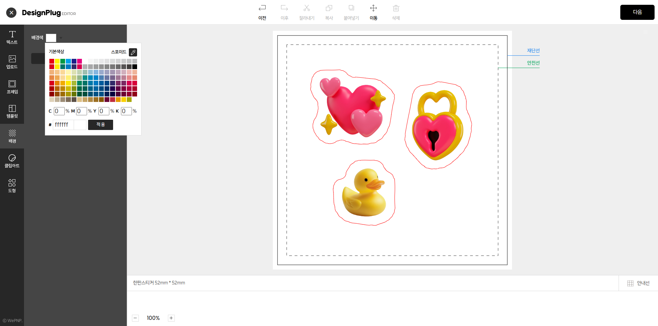Click the white background color preview box
The image size is (658, 326).
pyautogui.click(x=51, y=38)
